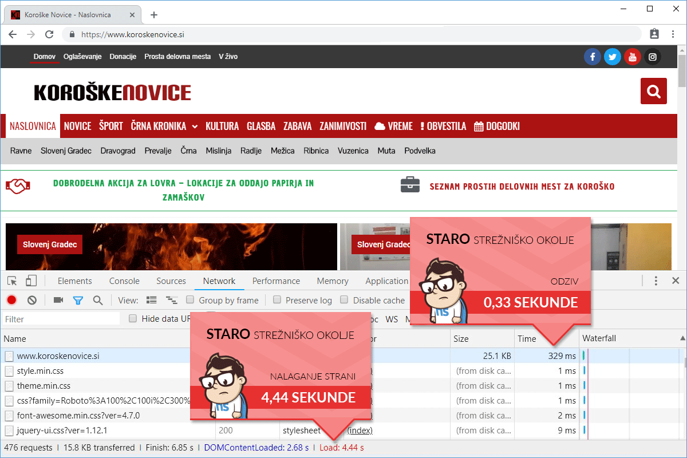This screenshot has height=458, width=687.
Task: Open DevTools three-dot customize menu
Action: click(656, 281)
